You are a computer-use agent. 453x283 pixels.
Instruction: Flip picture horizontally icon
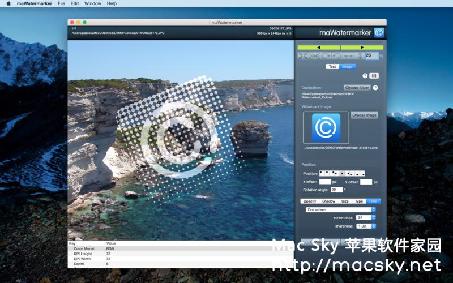coord(348,55)
